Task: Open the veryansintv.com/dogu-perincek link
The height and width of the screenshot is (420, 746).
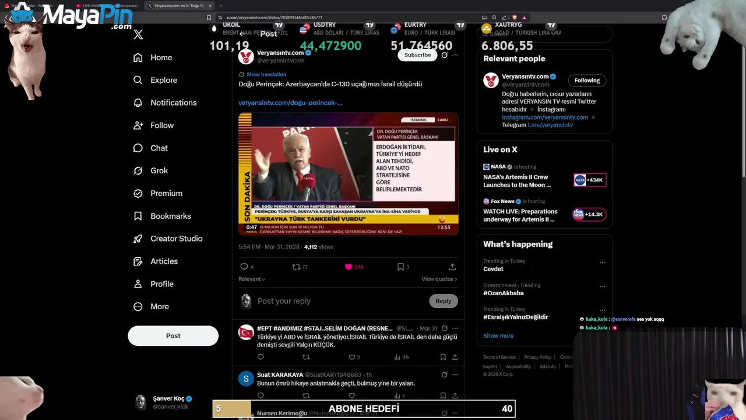Action: (290, 103)
